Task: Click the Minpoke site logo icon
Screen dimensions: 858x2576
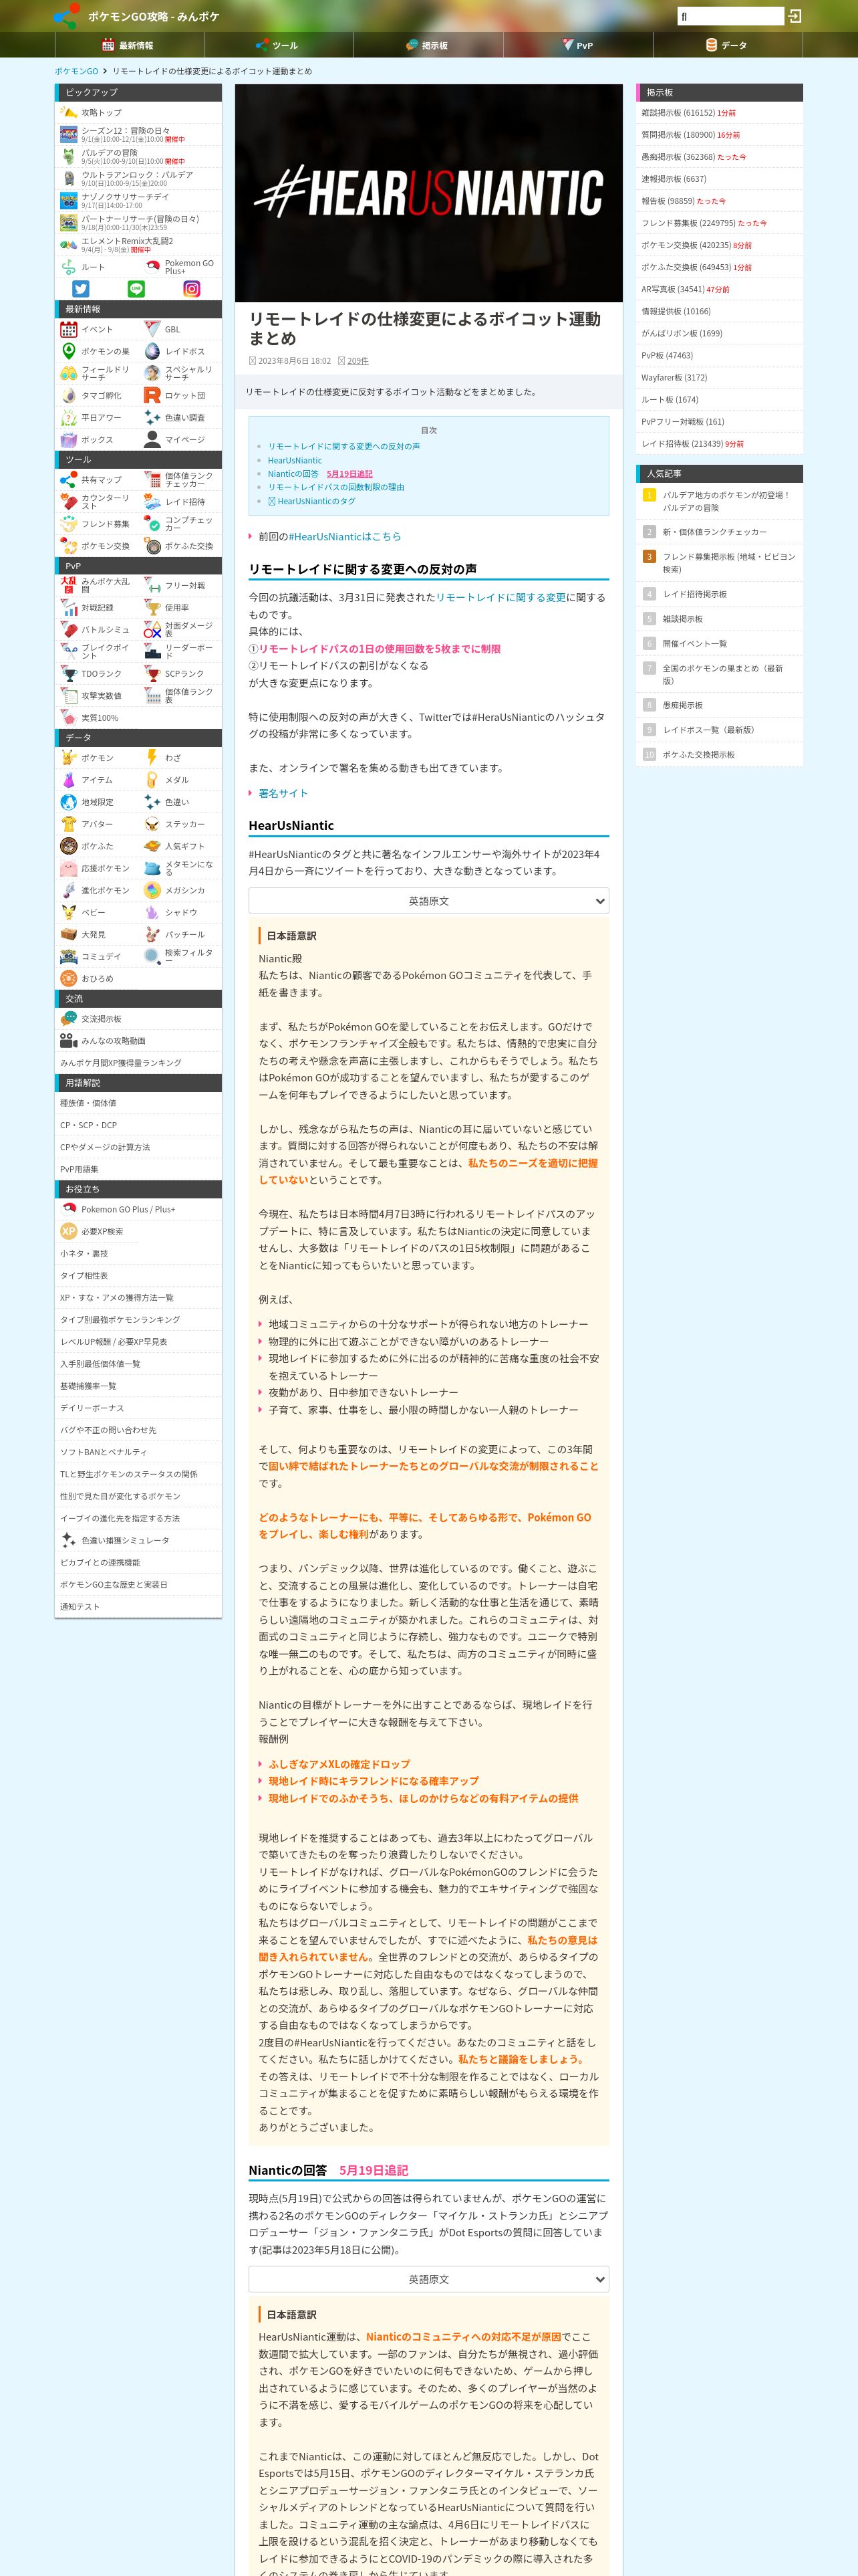Action: (67, 16)
